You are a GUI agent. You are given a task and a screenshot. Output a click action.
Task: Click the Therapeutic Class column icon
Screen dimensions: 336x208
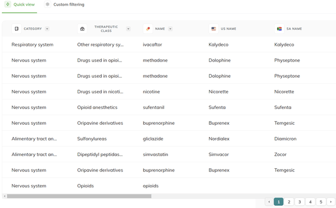[x=82, y=29]
